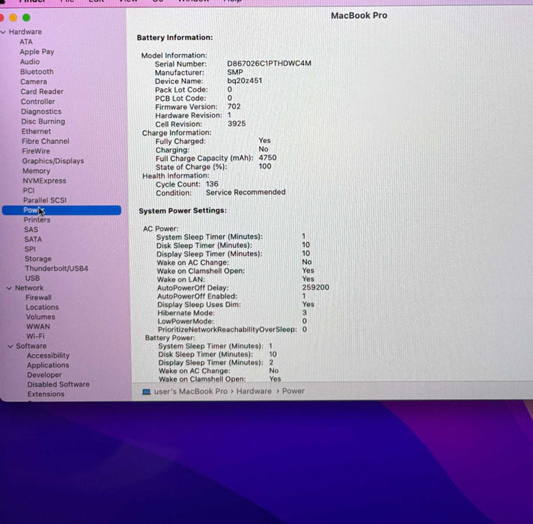This screenshot has width=533, height=524.
Task: Click the Software section header
Action: pos(31,346)
